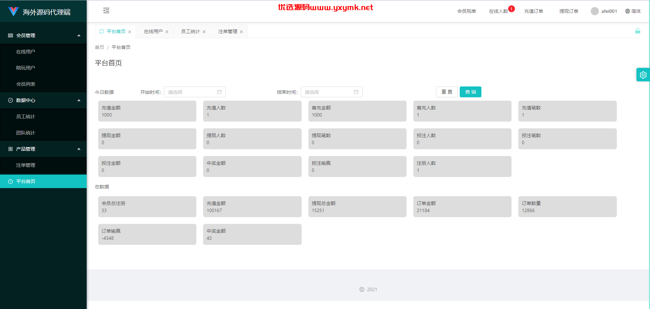Close the 在线用户 tab

point(167,32)
